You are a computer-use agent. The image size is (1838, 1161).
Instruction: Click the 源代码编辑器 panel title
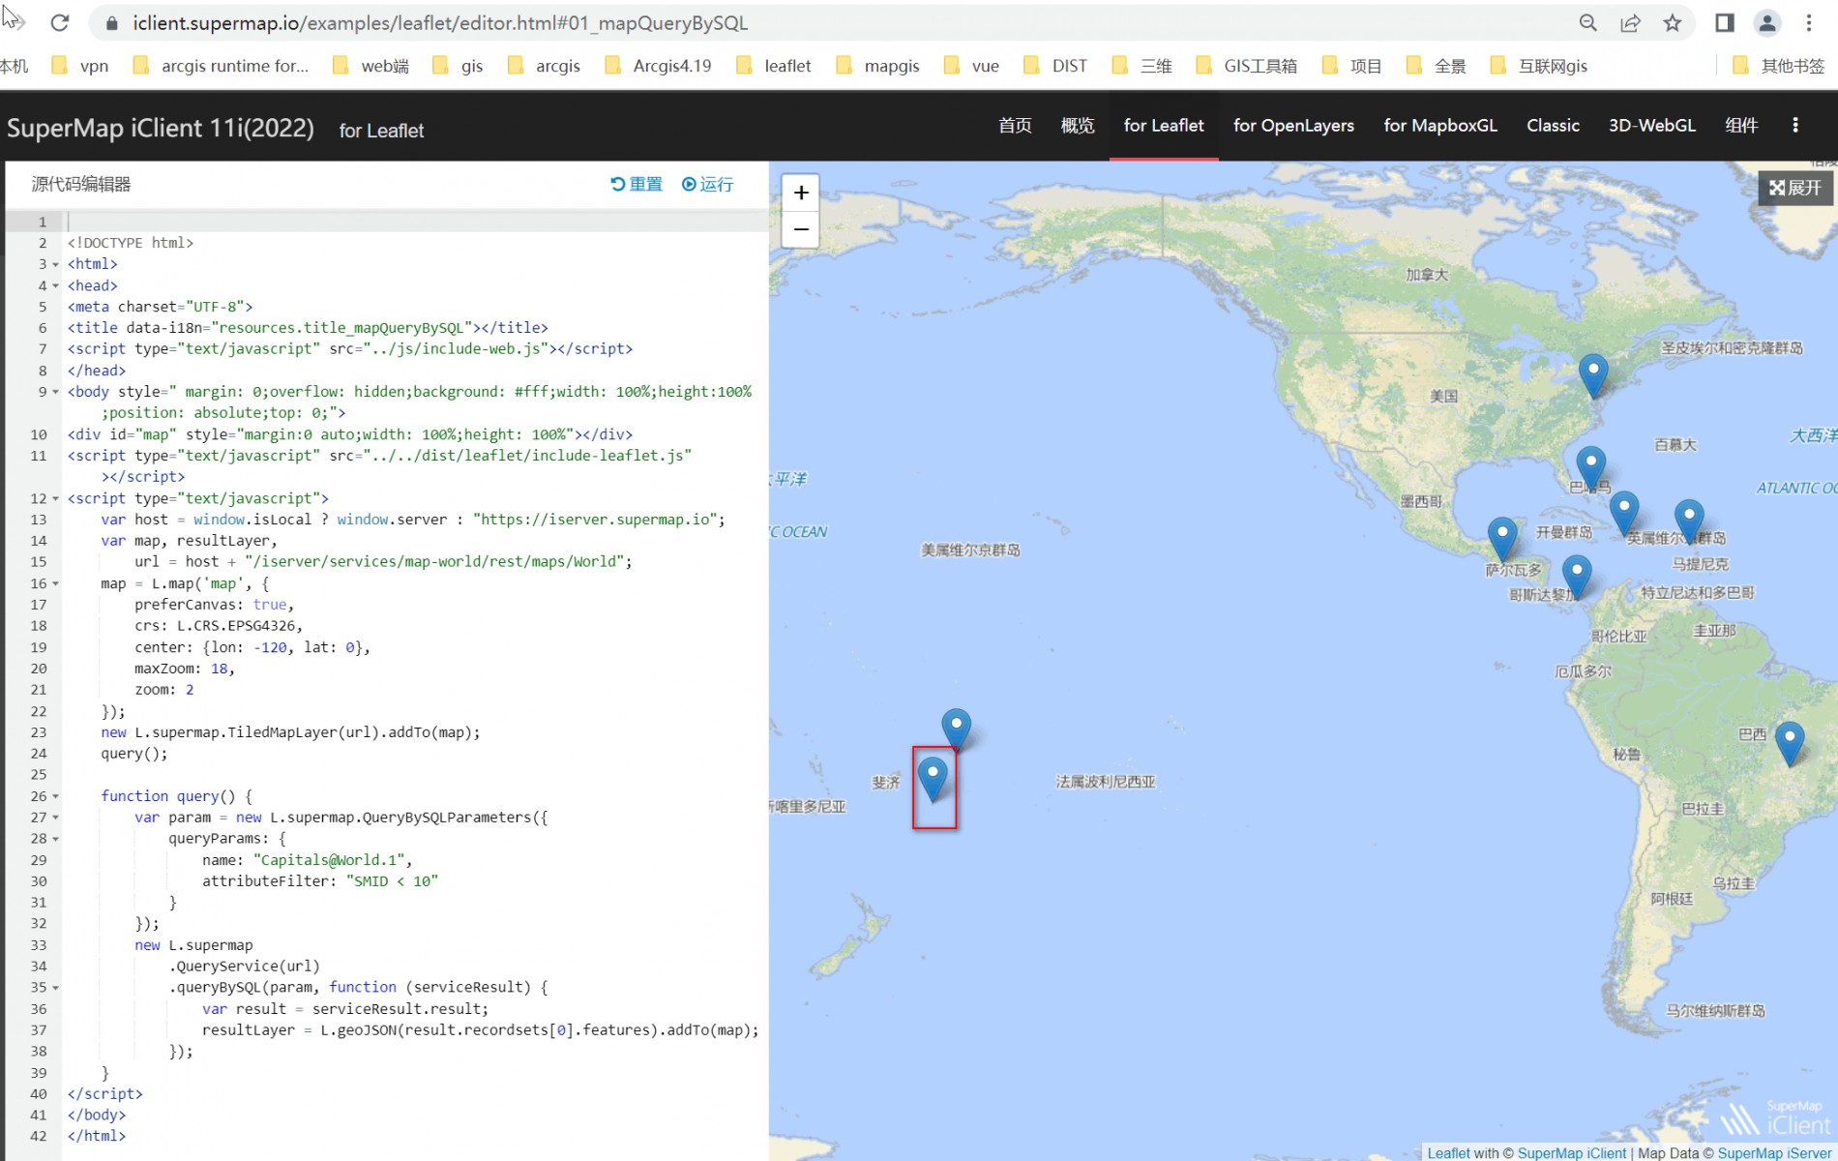(x=81, y=184)
